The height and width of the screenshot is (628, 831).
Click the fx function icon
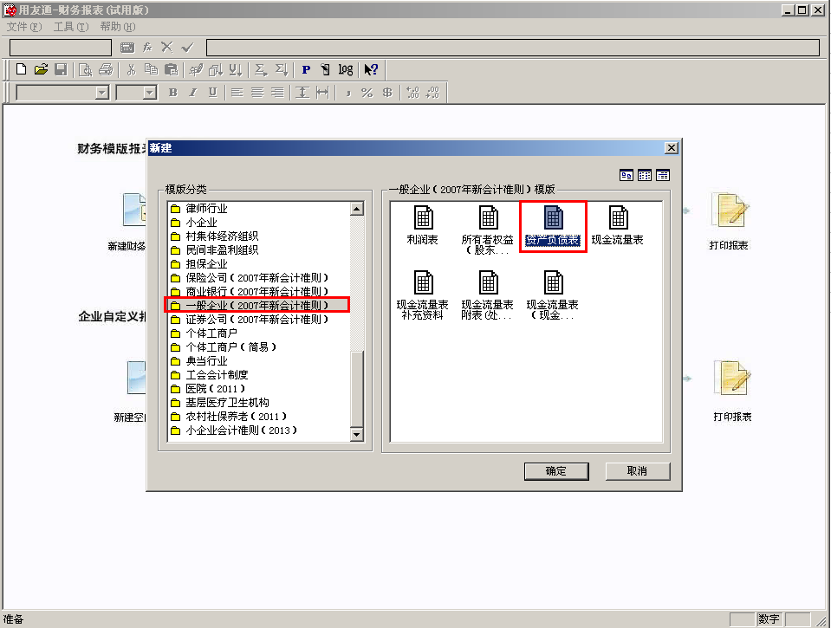pyautogui.click(x=147, y=48)
